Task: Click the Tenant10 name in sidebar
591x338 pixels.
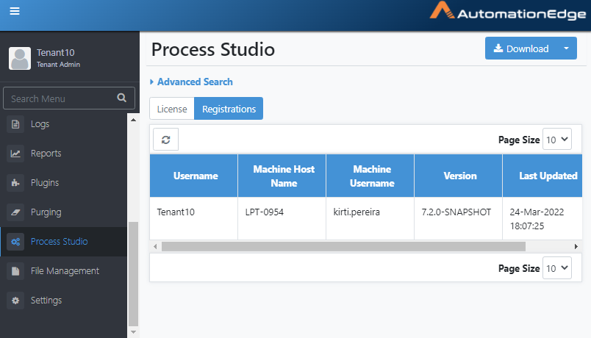Action: point(55,52)
